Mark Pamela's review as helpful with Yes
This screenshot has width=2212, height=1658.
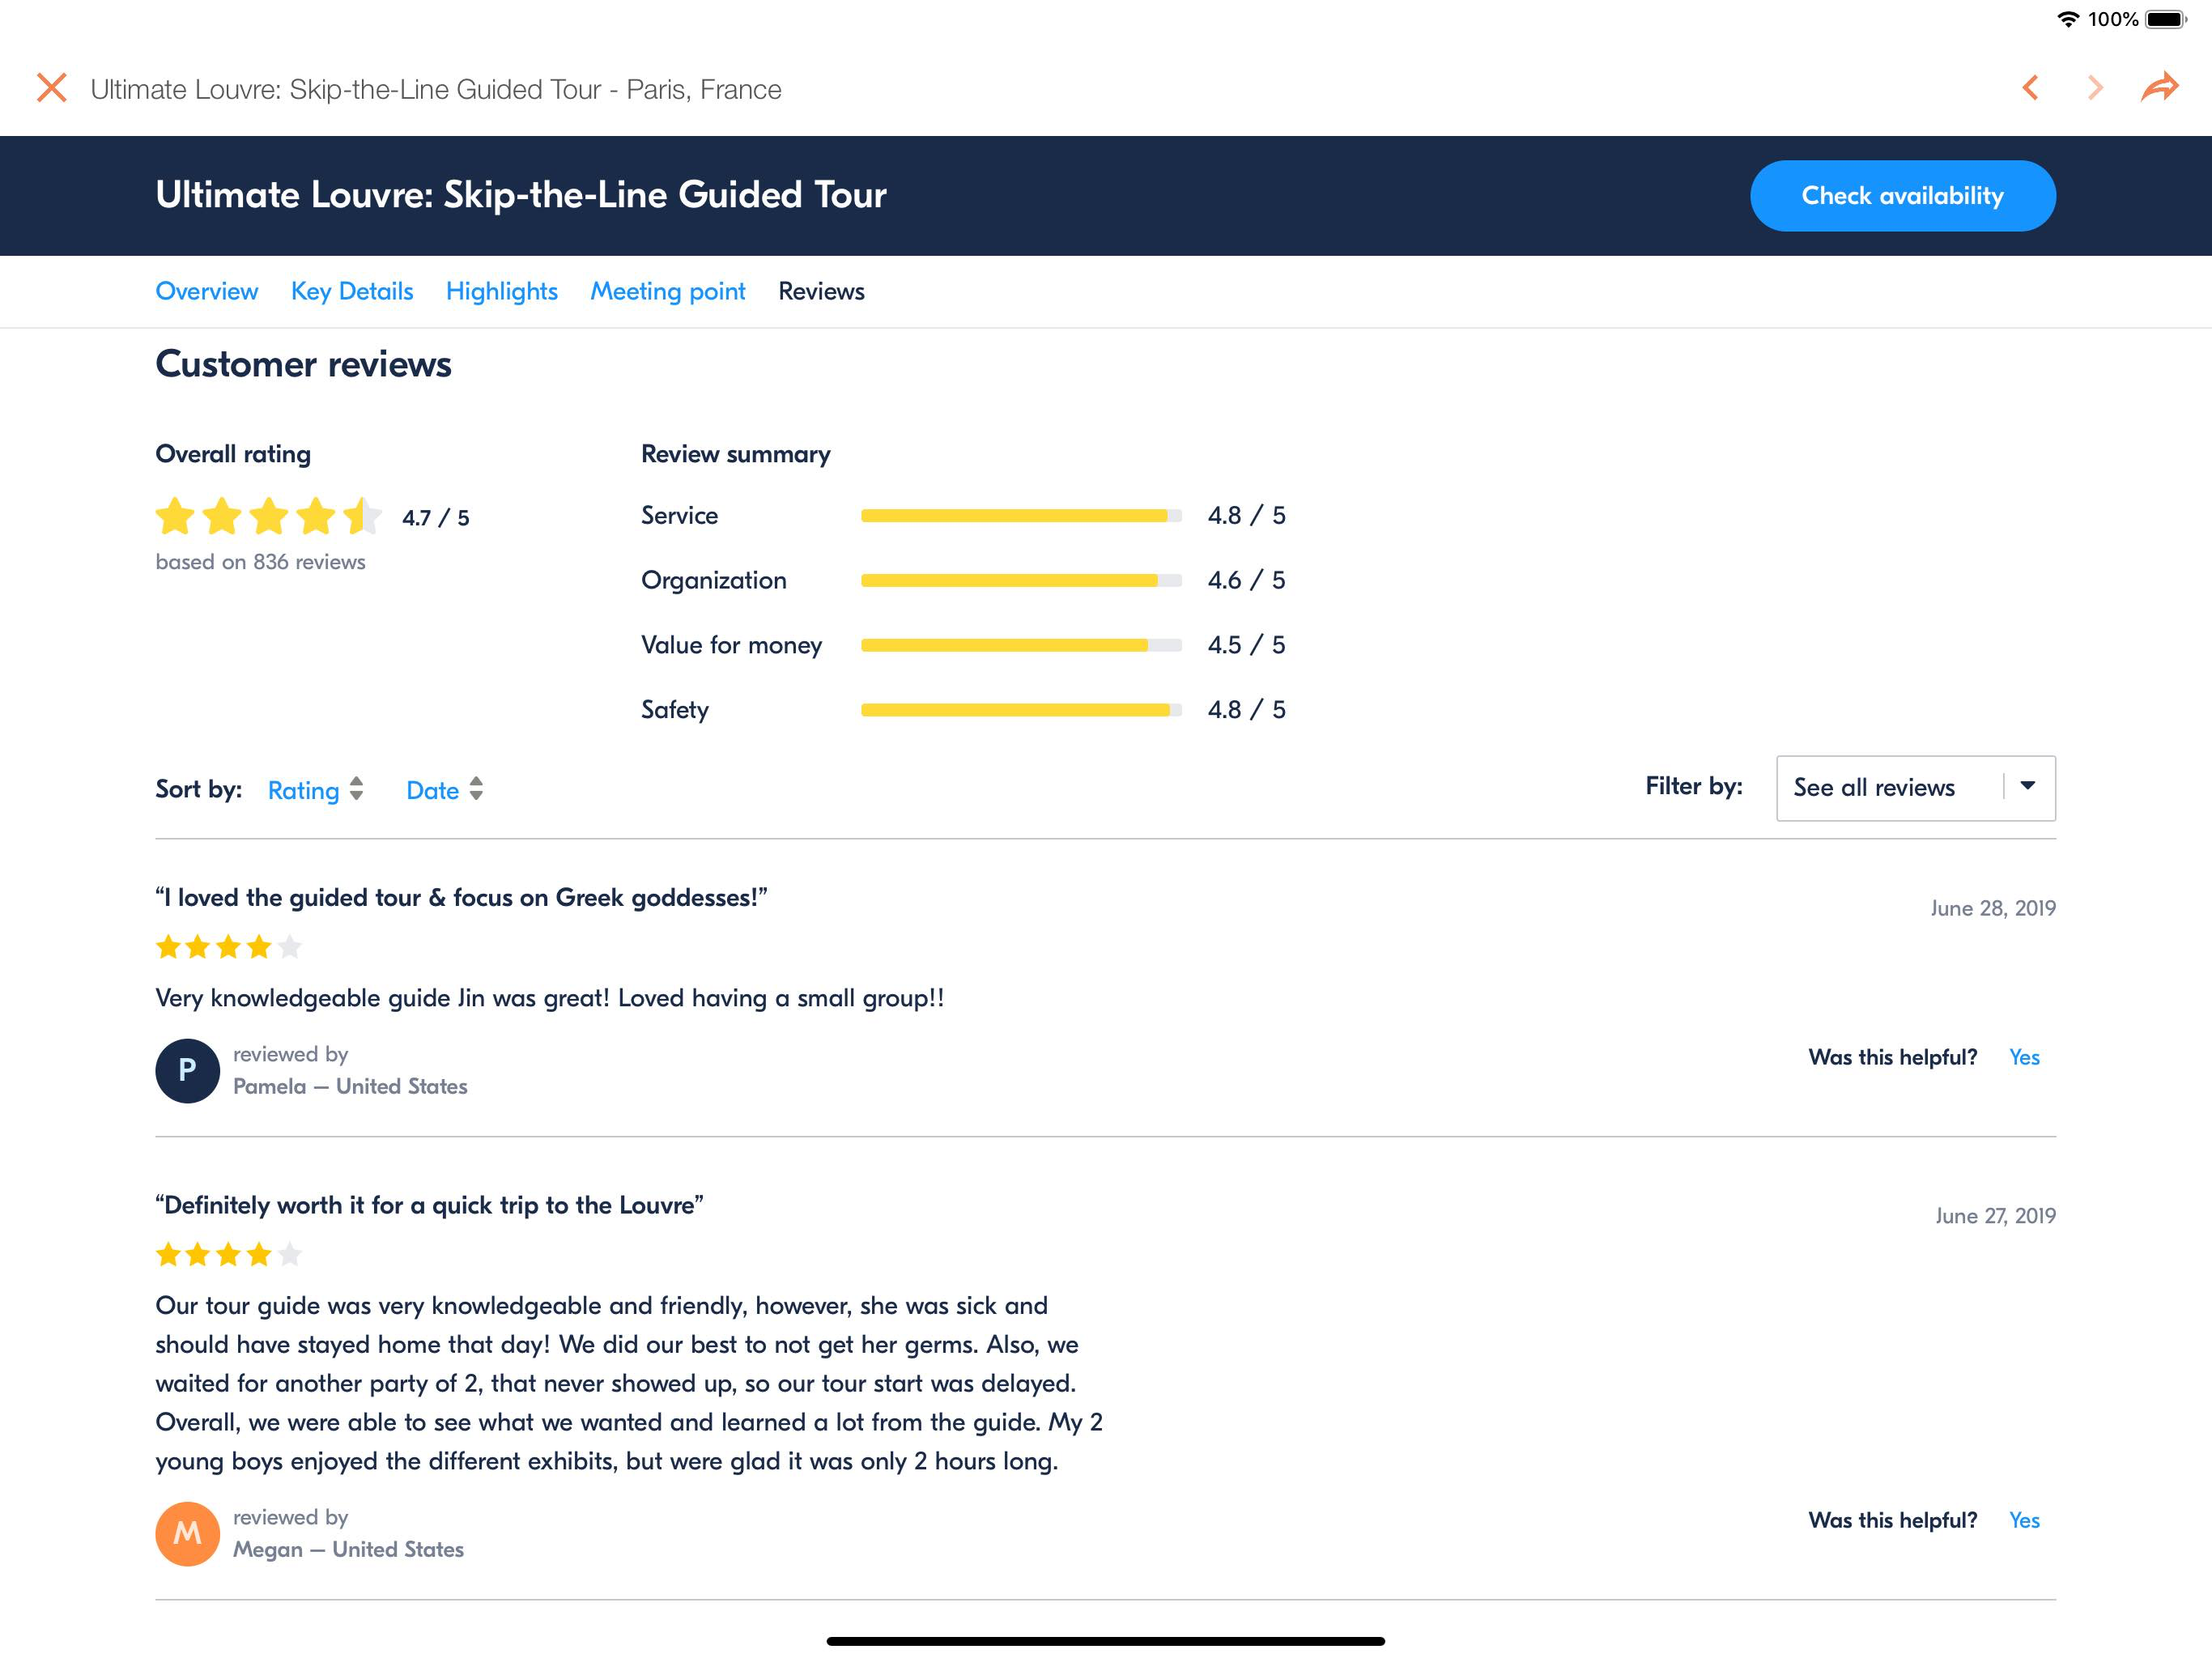tap(2024, 1057)
